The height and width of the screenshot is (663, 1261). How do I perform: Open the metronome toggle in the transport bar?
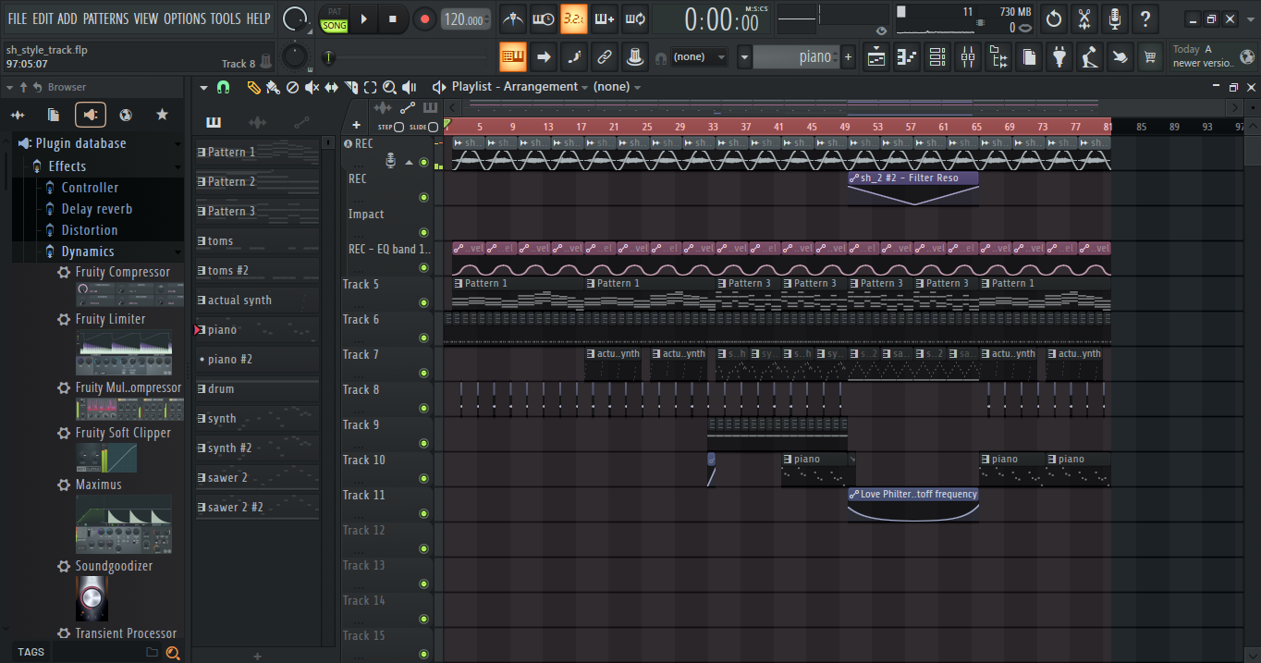[513, 18]
